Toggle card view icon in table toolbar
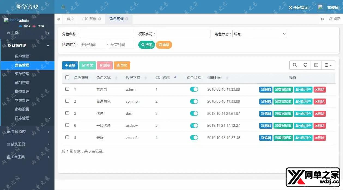Screen dimensions: 343x190 (316, 65)
